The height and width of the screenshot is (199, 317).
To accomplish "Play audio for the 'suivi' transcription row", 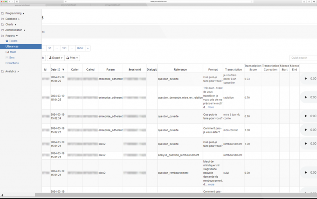I will (306, 173).
